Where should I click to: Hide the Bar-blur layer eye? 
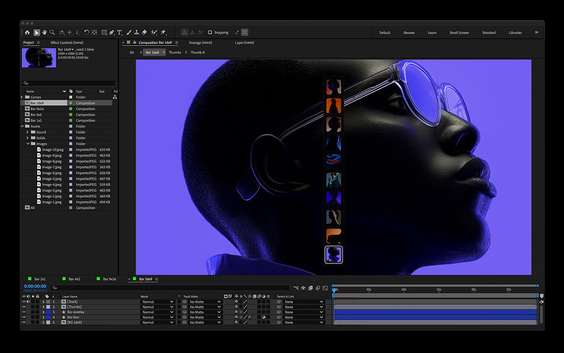(x=24, y=317)
